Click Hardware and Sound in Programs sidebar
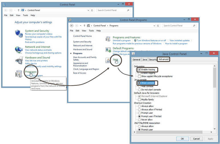220x144 pixels. point(83,49)
